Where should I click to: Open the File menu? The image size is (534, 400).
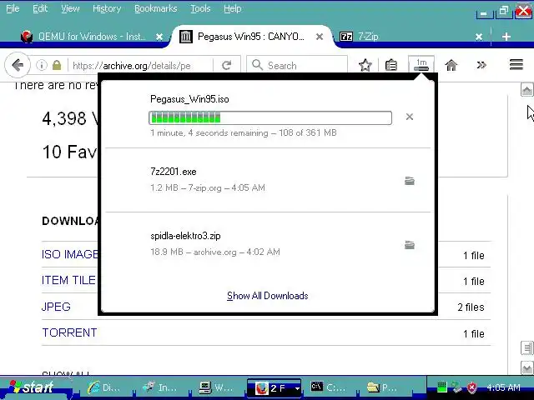click(13, 8)
